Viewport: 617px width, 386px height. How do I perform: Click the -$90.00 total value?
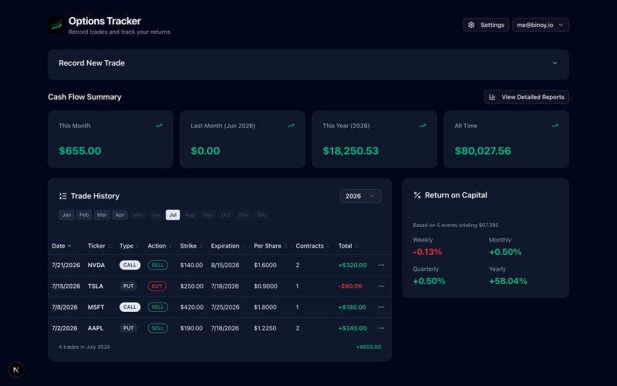click(x=350, y=286)
